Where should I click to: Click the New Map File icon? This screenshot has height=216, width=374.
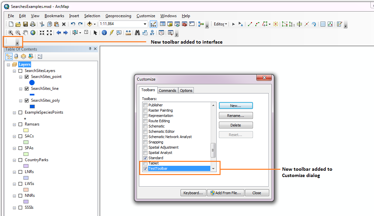[x=11, y=24]
